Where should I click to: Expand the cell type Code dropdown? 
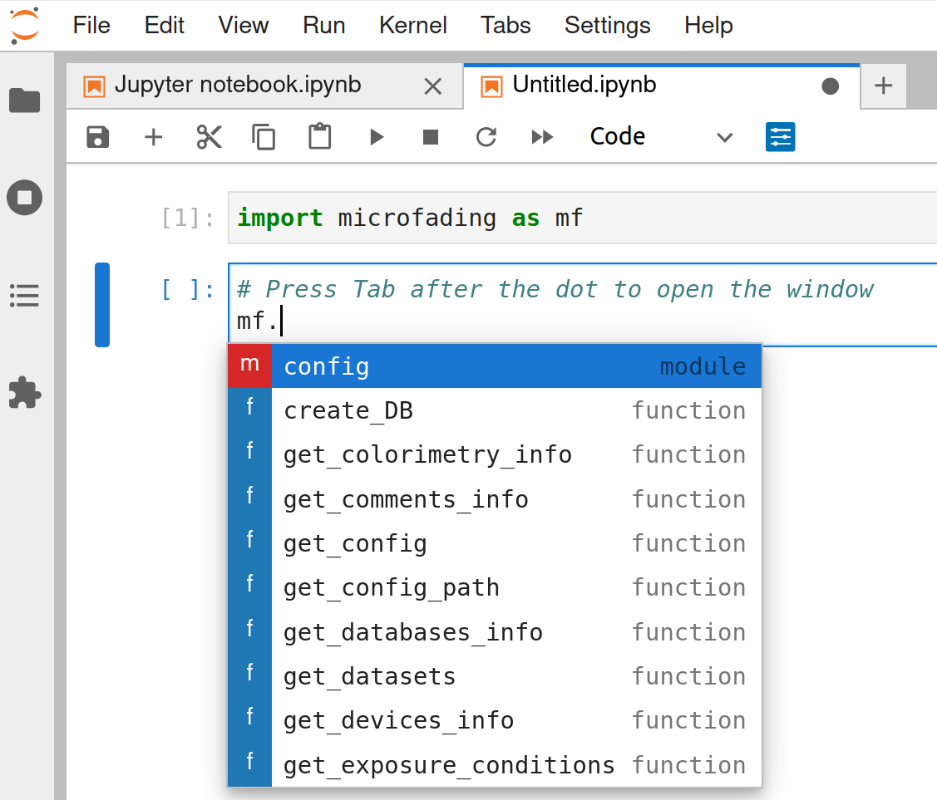[661, 137]
